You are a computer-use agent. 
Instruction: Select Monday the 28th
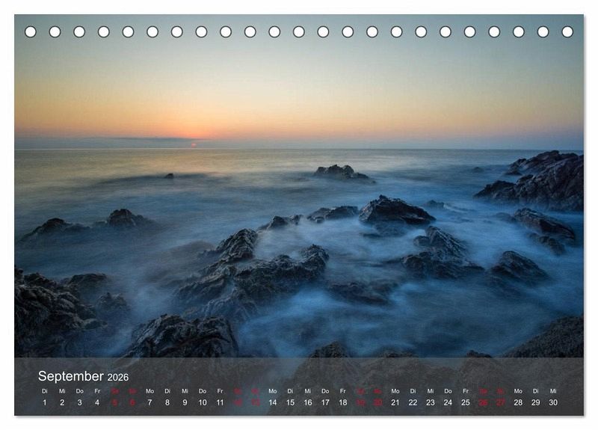click(518, 402)
